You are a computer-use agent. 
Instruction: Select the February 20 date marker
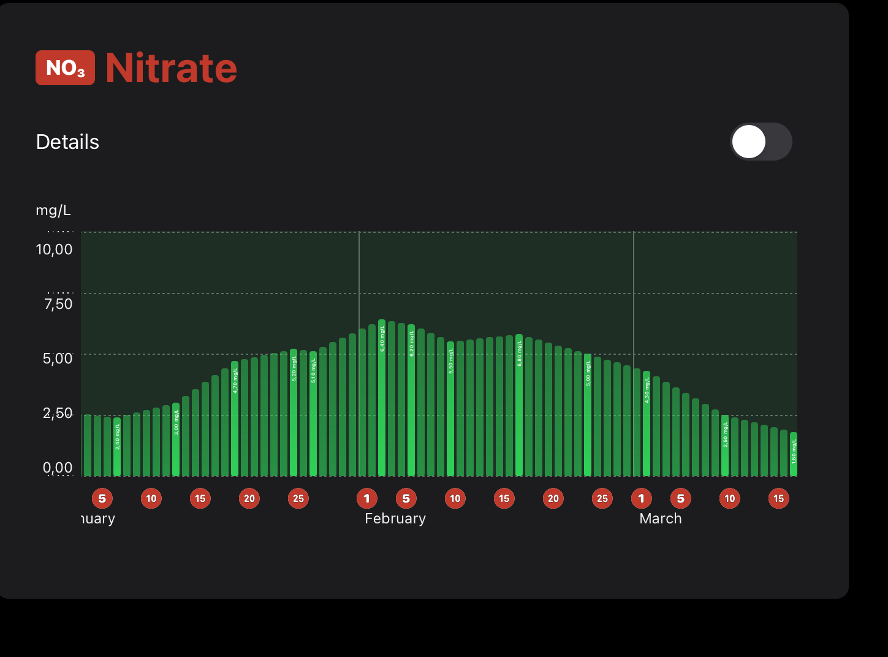pyautogui.click(x=553, y=498)
